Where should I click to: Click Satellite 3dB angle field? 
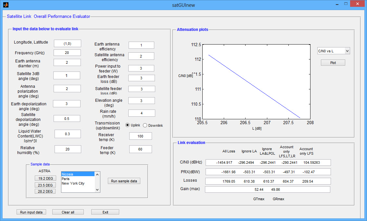[67, 75]
